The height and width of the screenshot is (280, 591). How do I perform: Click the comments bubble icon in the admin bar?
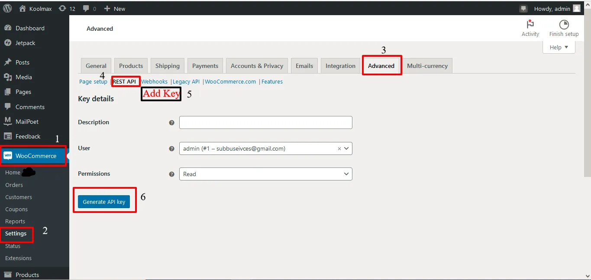tap(86, 9)
